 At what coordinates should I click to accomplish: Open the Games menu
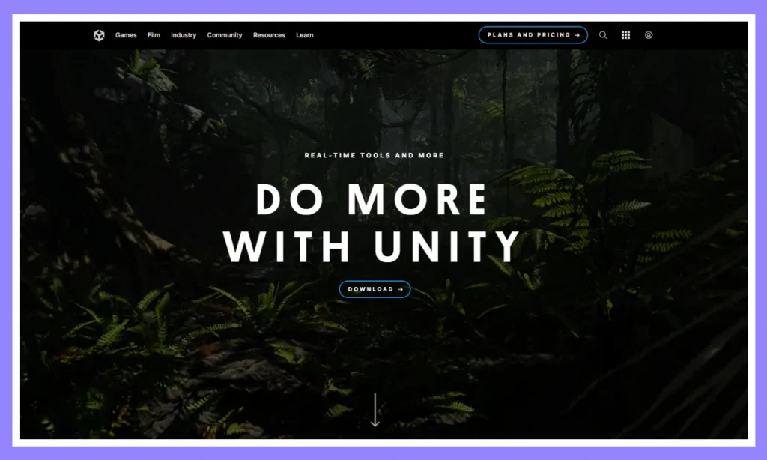pyautogui.click(x=126, y=35)
